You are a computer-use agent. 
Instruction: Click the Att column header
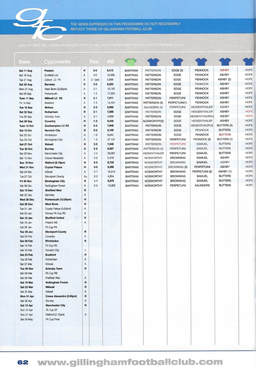tap(110, 62)
